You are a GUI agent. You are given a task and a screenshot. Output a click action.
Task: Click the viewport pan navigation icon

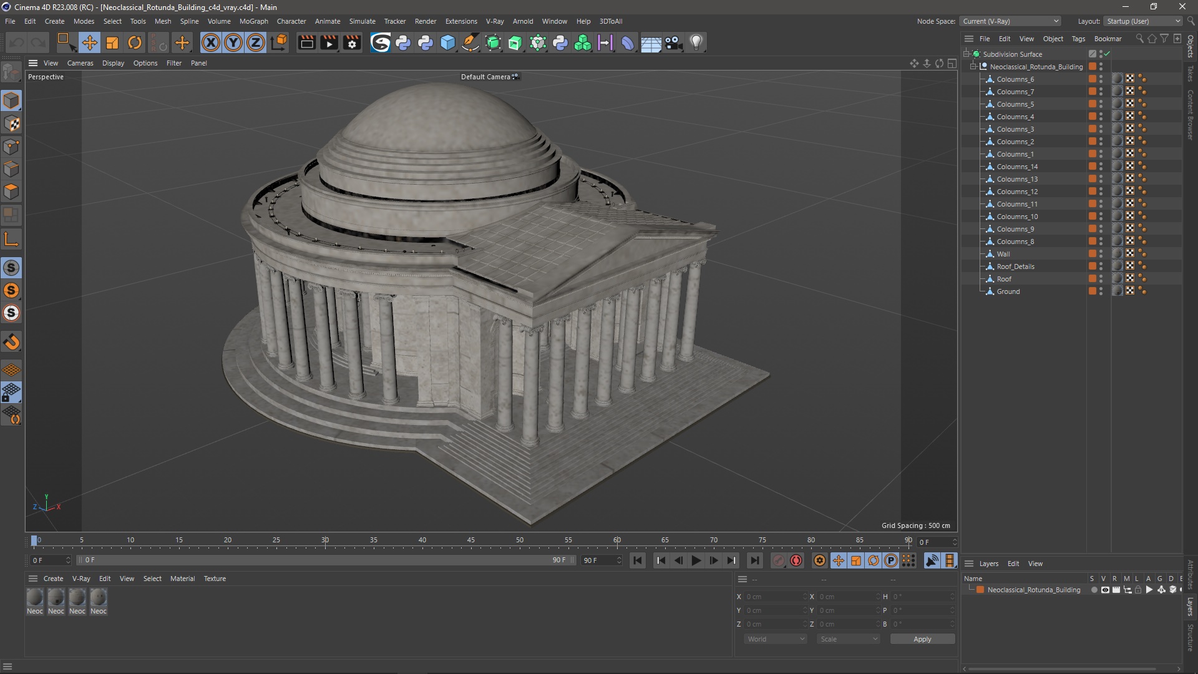pyautogui.click(x=914, y=63)
